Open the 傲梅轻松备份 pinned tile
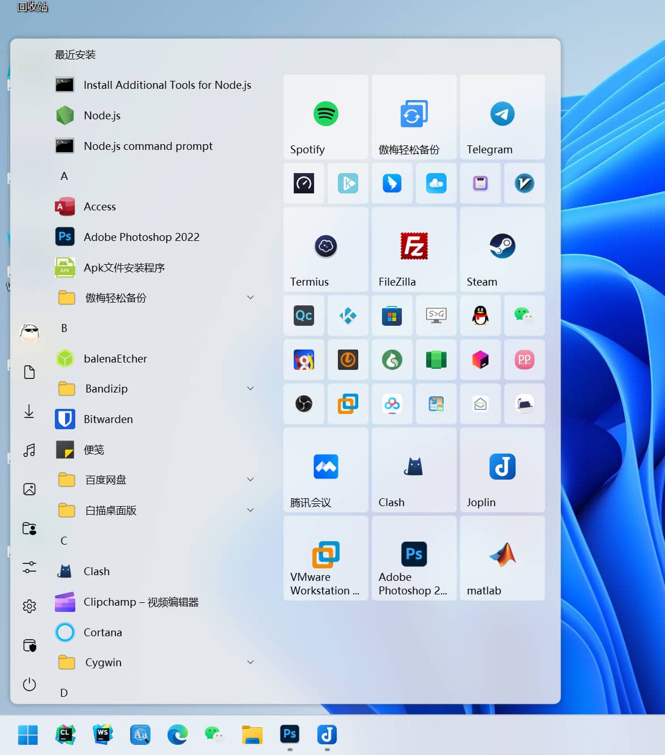Screen dimensions: 665x755 tap(414, 117)
